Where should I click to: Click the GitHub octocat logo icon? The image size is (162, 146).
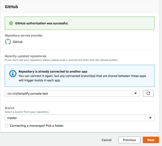click(8, 42)
